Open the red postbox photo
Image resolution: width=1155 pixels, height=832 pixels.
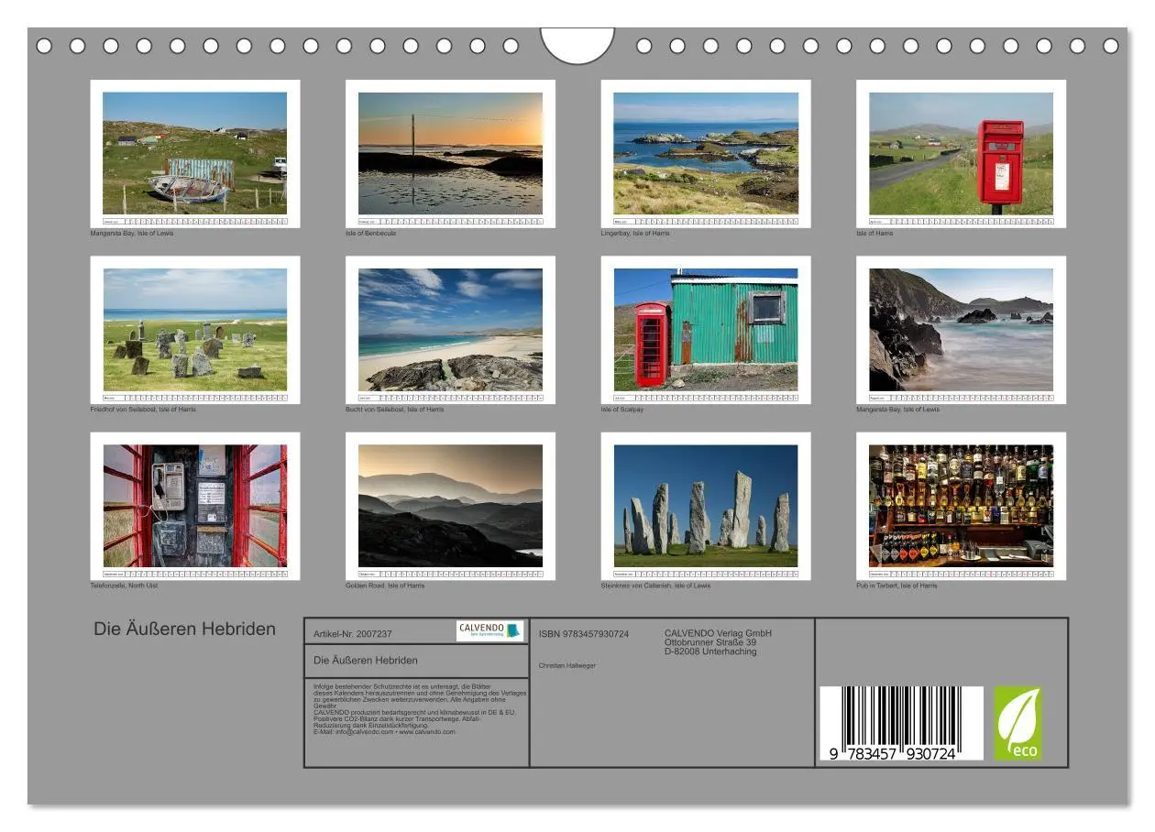[x=962, y=153]
